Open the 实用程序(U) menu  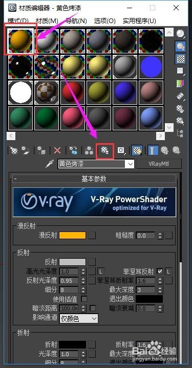tap(139, 21)
